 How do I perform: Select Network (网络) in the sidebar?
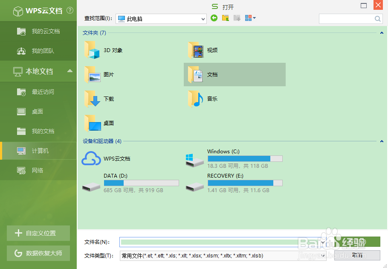pyautogui.click(x=38, y=170)
